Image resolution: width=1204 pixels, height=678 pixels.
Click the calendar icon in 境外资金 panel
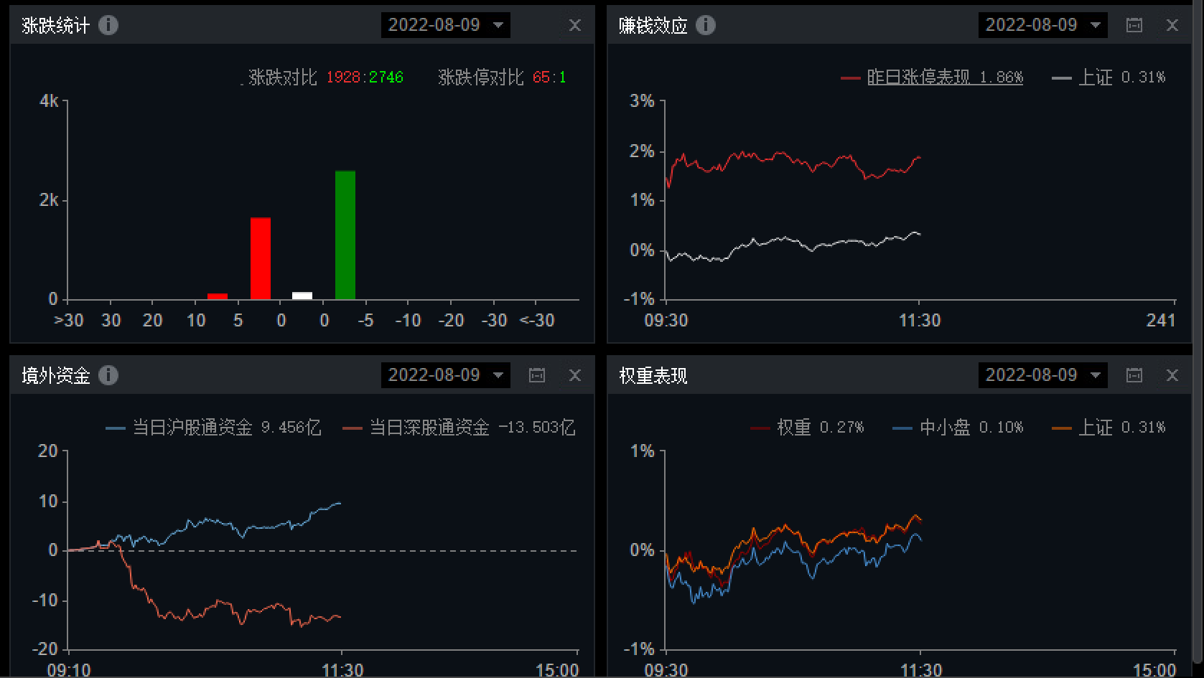pos(537,375)
